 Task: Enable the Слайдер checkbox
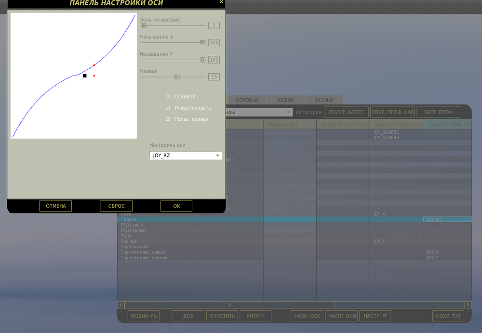168,96
